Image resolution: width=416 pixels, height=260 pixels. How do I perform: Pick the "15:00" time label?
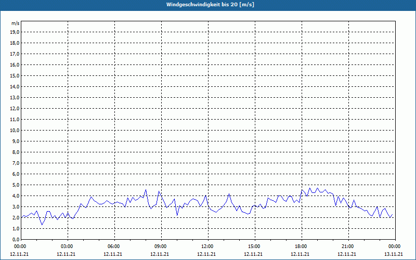[254, 246]
